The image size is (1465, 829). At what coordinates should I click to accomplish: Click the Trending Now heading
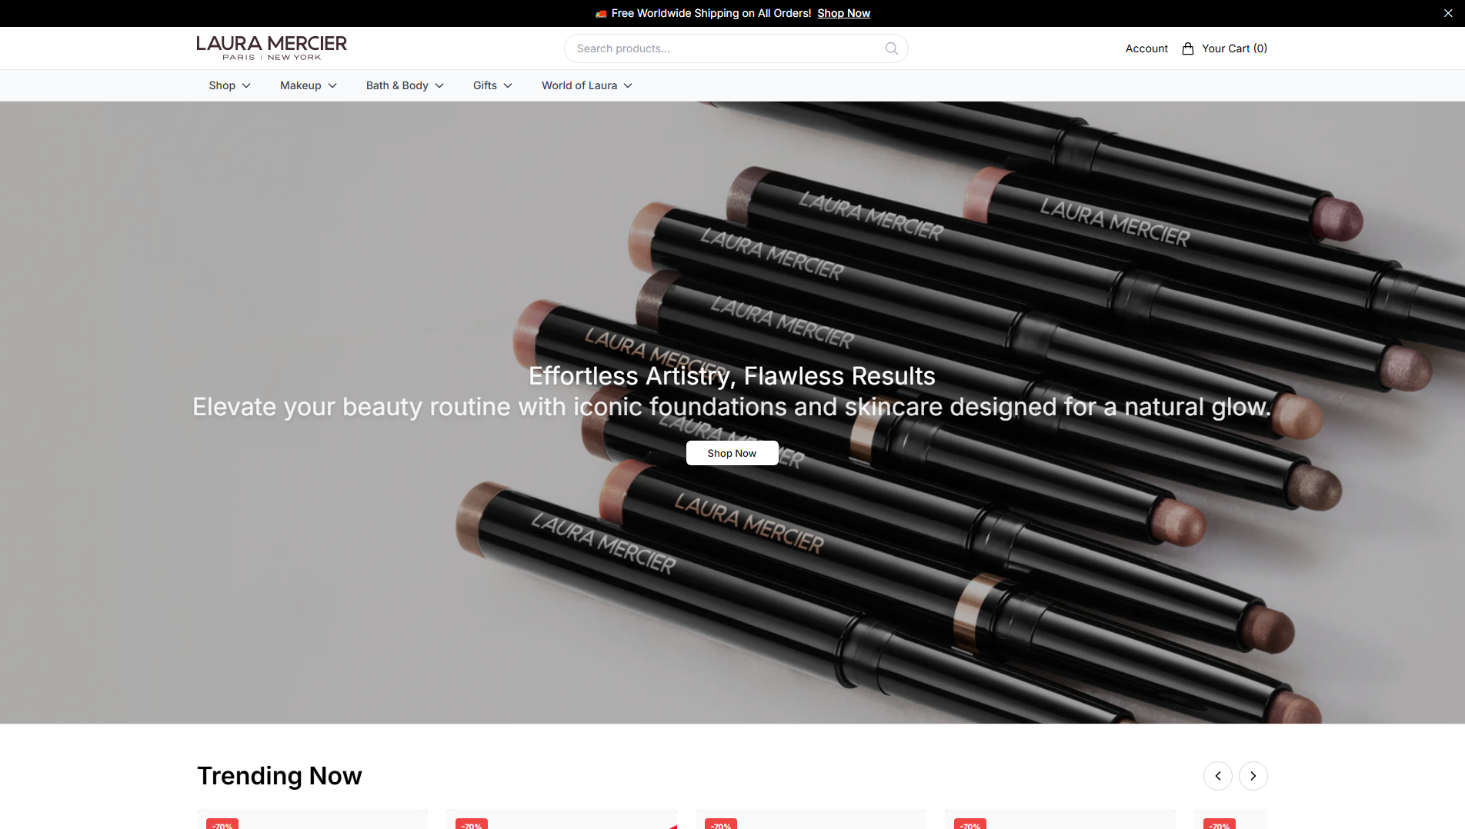279,776
